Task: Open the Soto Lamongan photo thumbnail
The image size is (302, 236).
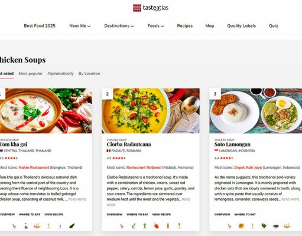Action: [x=256, y=111]
